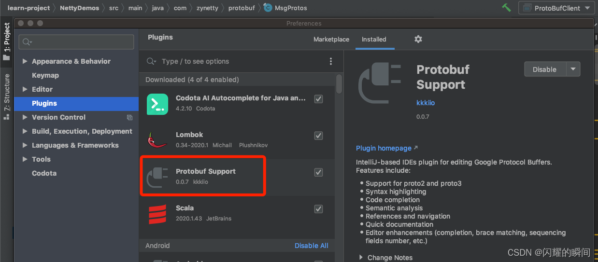Click the kkkiio vendor link
The image size is (598, 262).
point(426,103)
